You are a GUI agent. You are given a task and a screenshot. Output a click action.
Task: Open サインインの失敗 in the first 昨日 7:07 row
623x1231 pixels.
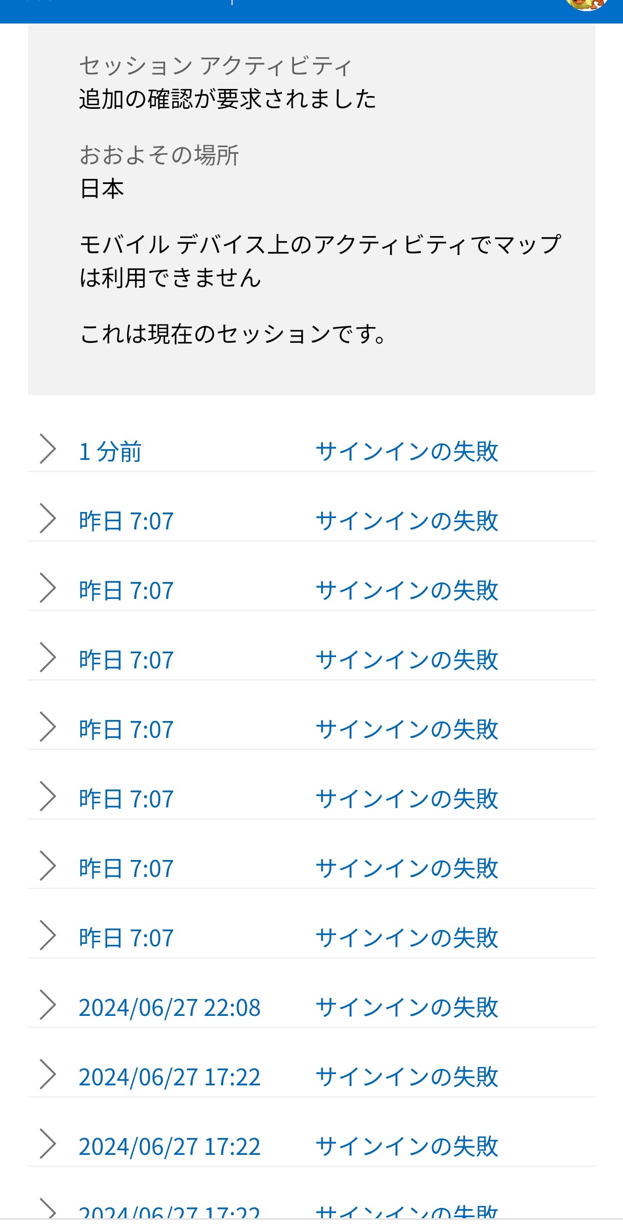(x=406, y=521)
